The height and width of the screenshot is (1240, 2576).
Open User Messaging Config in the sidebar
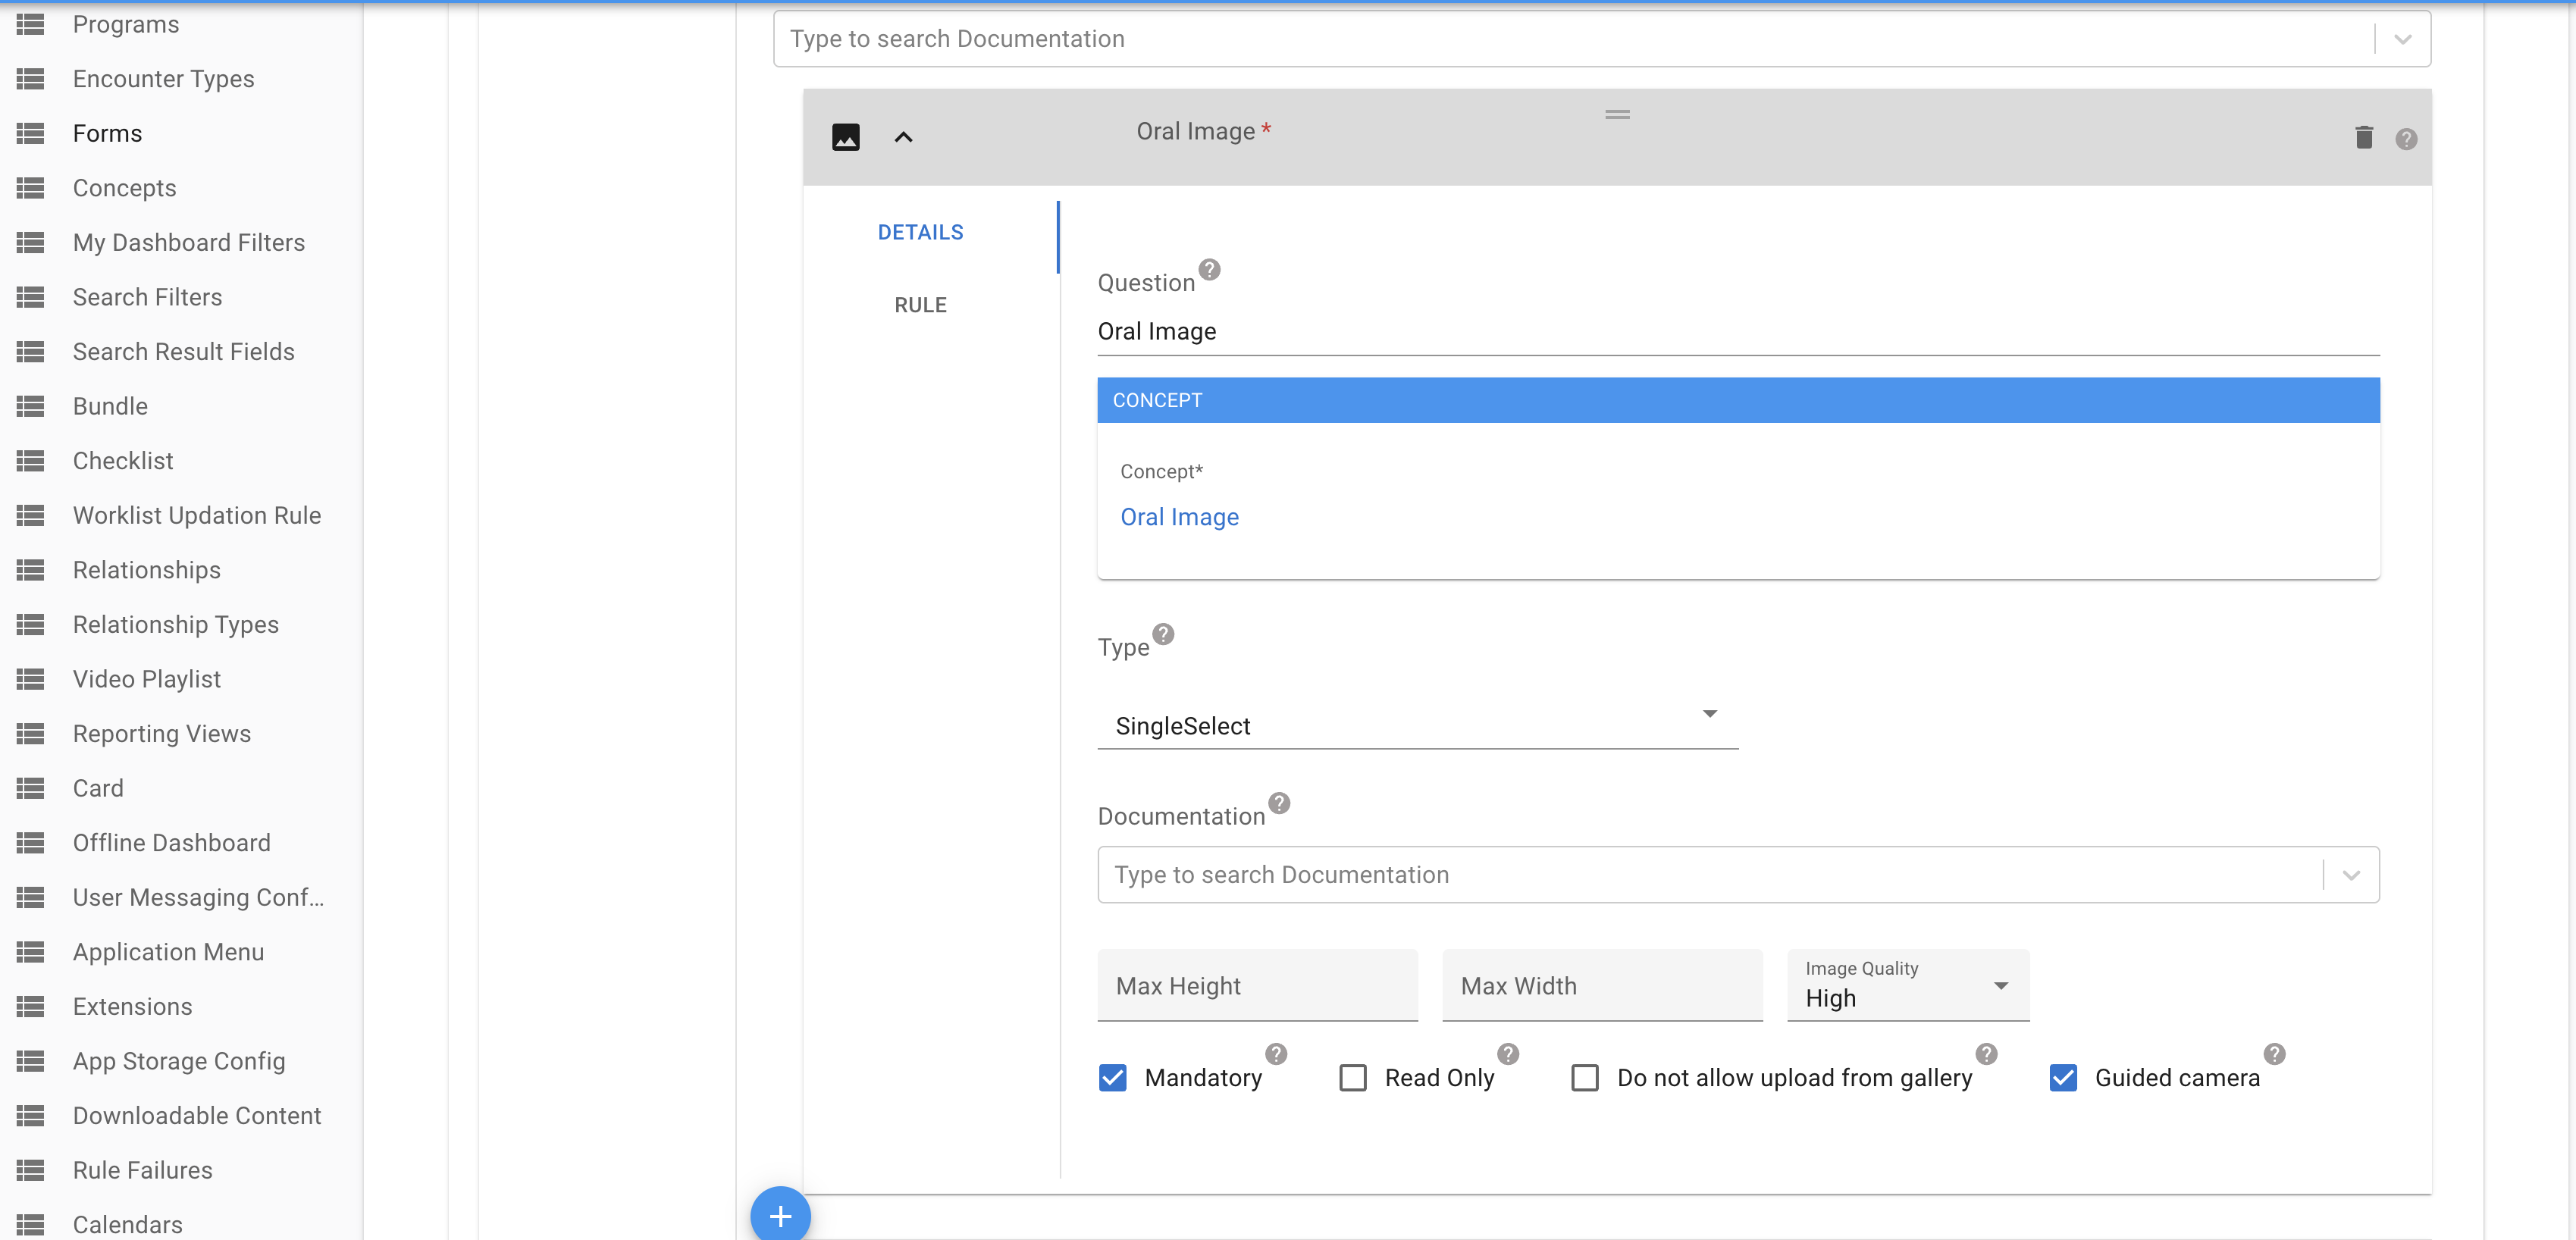[199, 897]
